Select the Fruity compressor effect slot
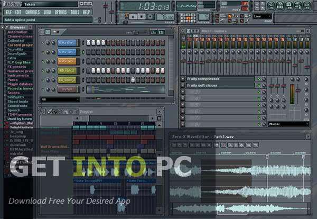Viewport: 317px width, 219px height. (x=220, y=79)
